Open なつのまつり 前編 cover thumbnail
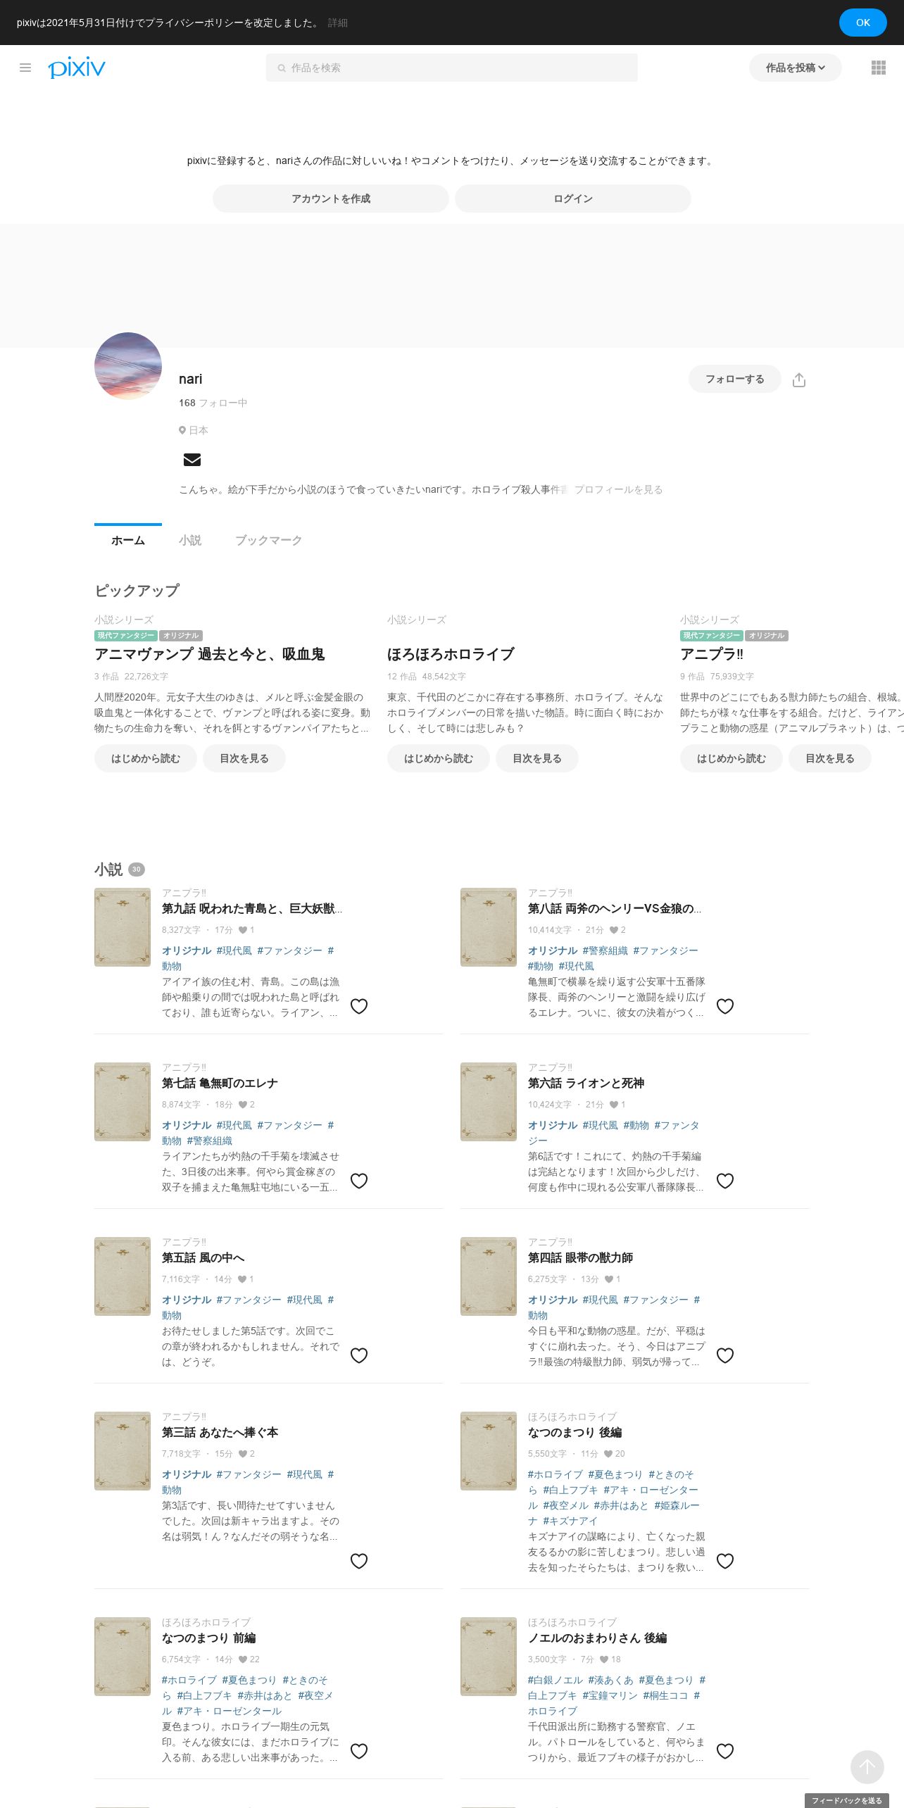This screenshot has height=1808, width=904. [x=123, y=1657]
